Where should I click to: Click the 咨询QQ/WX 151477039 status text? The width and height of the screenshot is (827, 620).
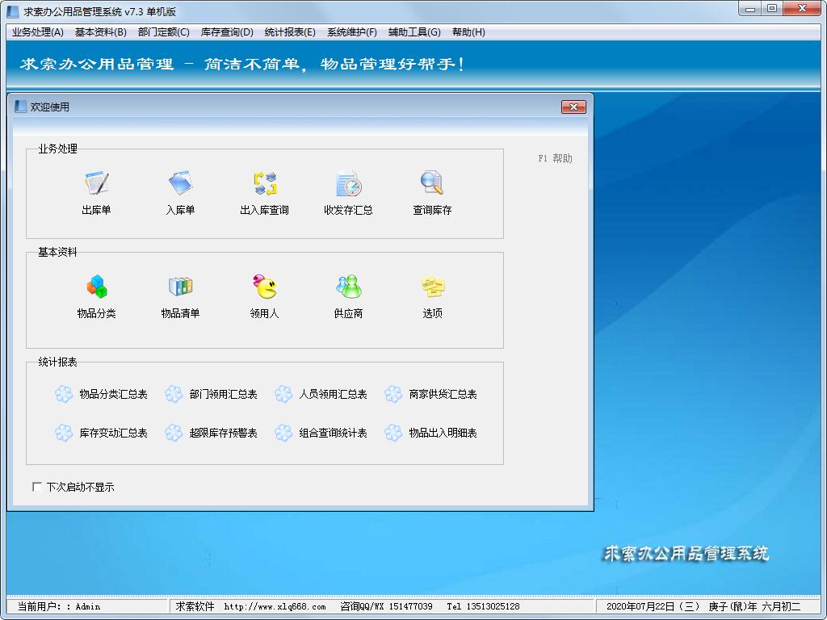pos(386,606)
